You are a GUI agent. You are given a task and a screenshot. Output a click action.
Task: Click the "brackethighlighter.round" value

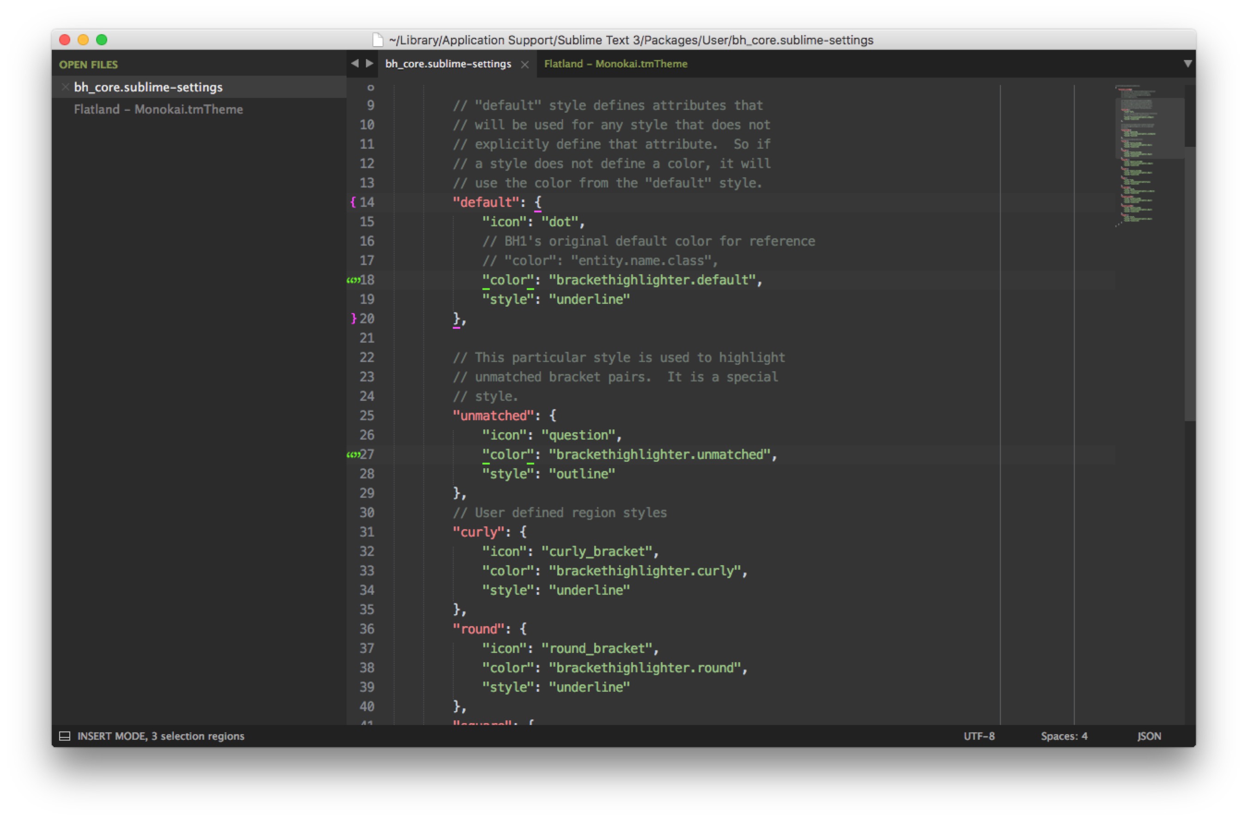(645, 668)
